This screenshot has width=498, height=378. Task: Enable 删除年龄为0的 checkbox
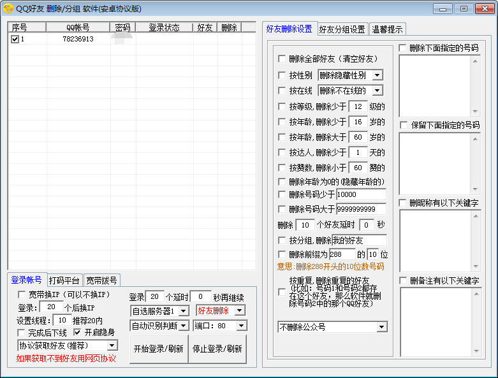click(x=281, y=182)
